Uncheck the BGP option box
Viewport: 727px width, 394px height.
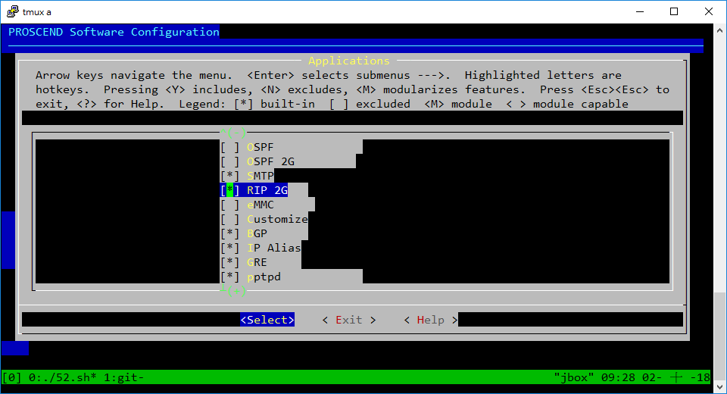(230, 233)
